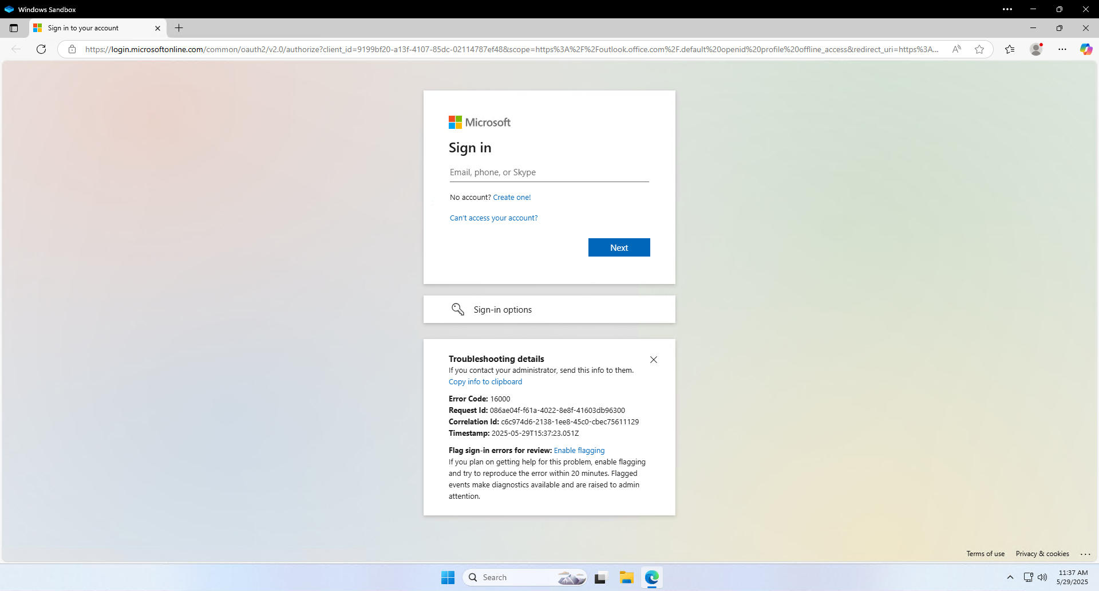Click the browser refresh icon
The image size is (1099, 591).
click(x=41, y=49)
